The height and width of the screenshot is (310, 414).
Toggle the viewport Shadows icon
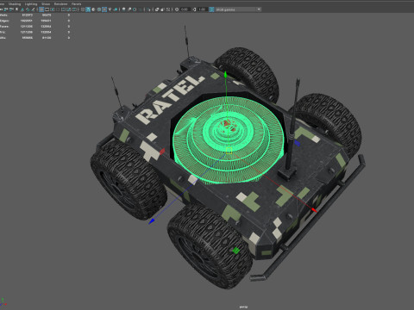pyautogui.click(x=116, y=9)
